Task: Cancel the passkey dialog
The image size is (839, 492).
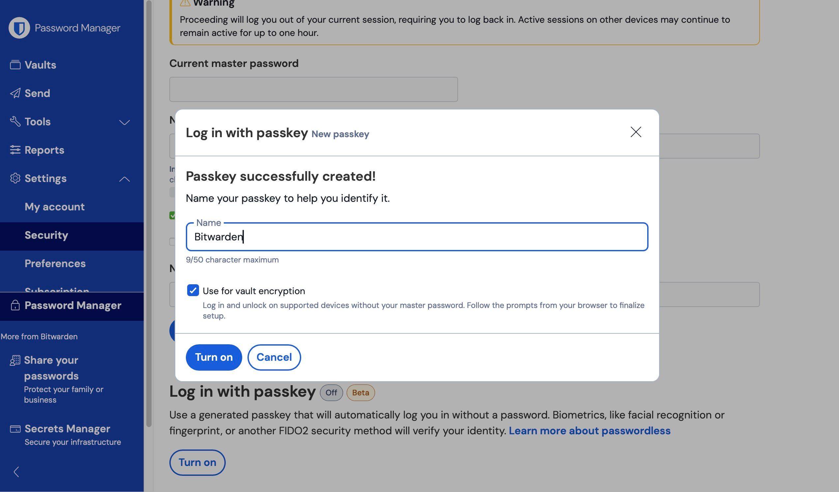Action: coord(274,357)
